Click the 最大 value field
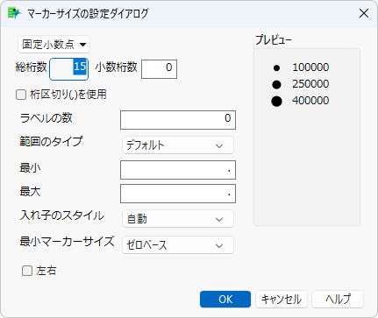Viewport: 378px width, 318px height. (x=178, y=194)
